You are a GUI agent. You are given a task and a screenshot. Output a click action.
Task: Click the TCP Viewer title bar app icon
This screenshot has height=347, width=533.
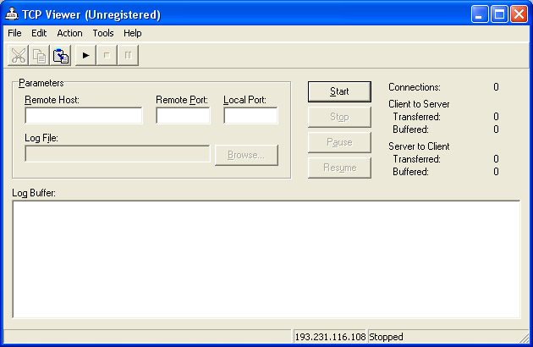12,14
